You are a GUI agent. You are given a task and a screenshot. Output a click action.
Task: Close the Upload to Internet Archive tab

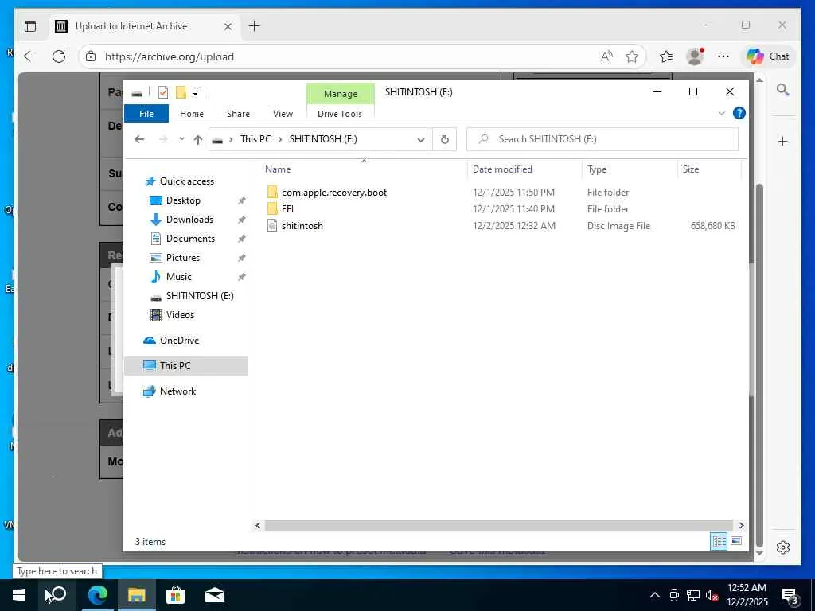(228, 26)
